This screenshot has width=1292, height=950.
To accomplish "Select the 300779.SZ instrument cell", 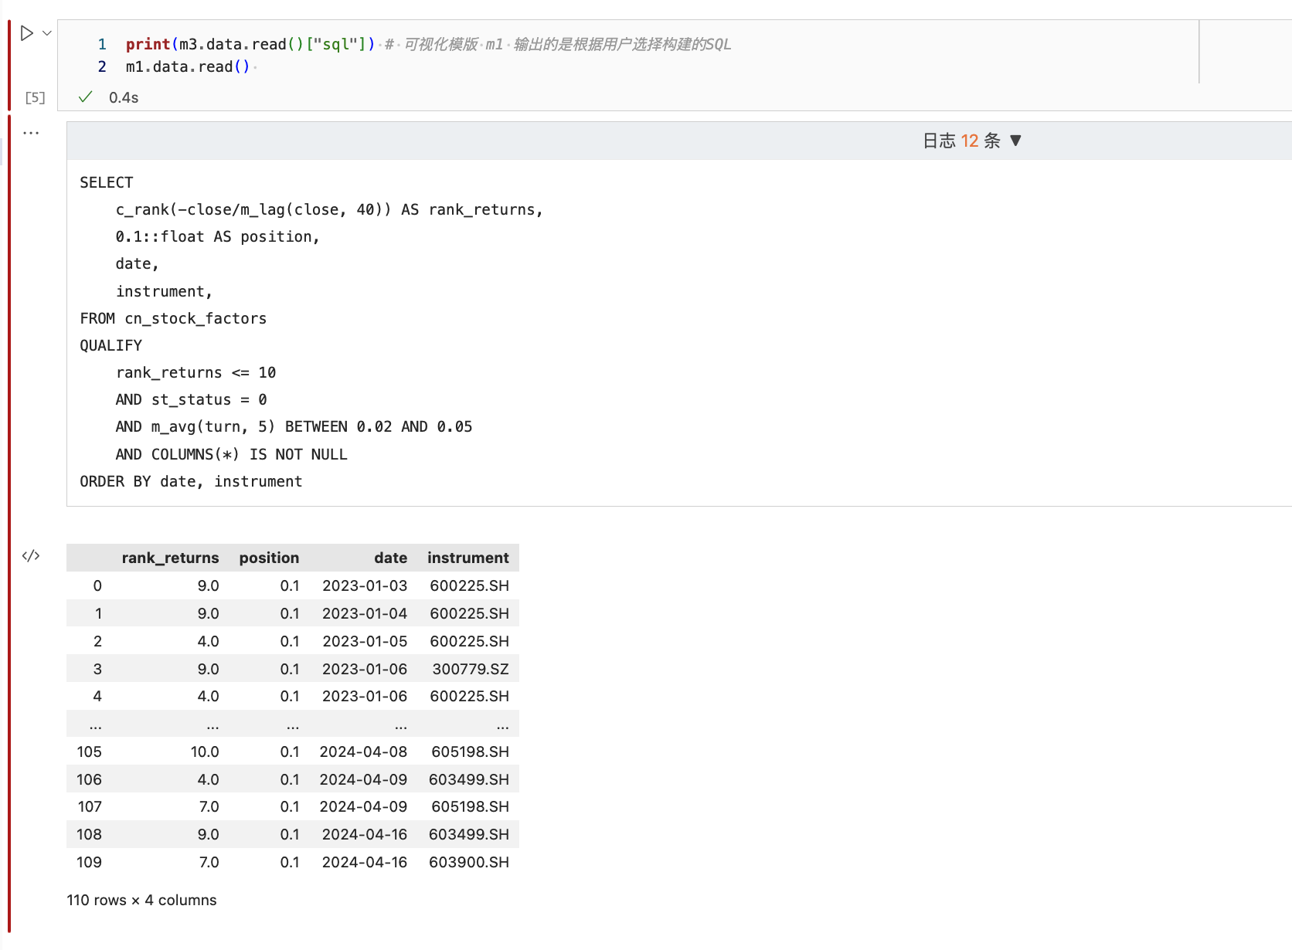I will tap(470, 669).
